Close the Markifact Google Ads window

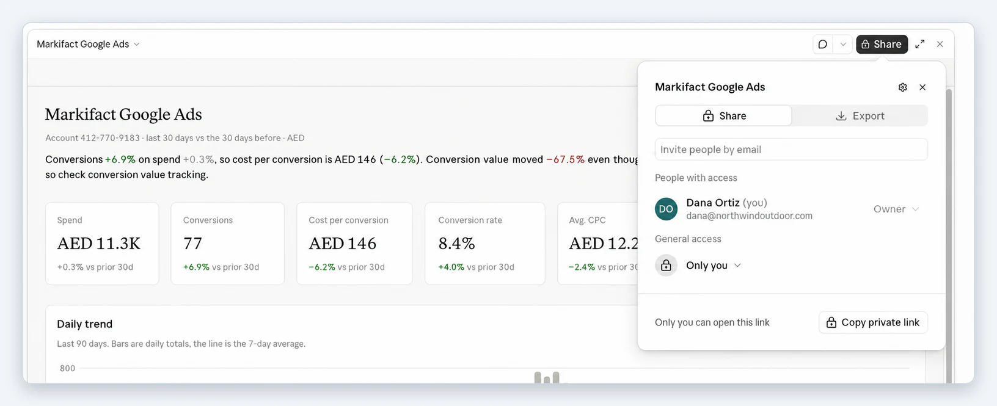click(x=940, y=44)
